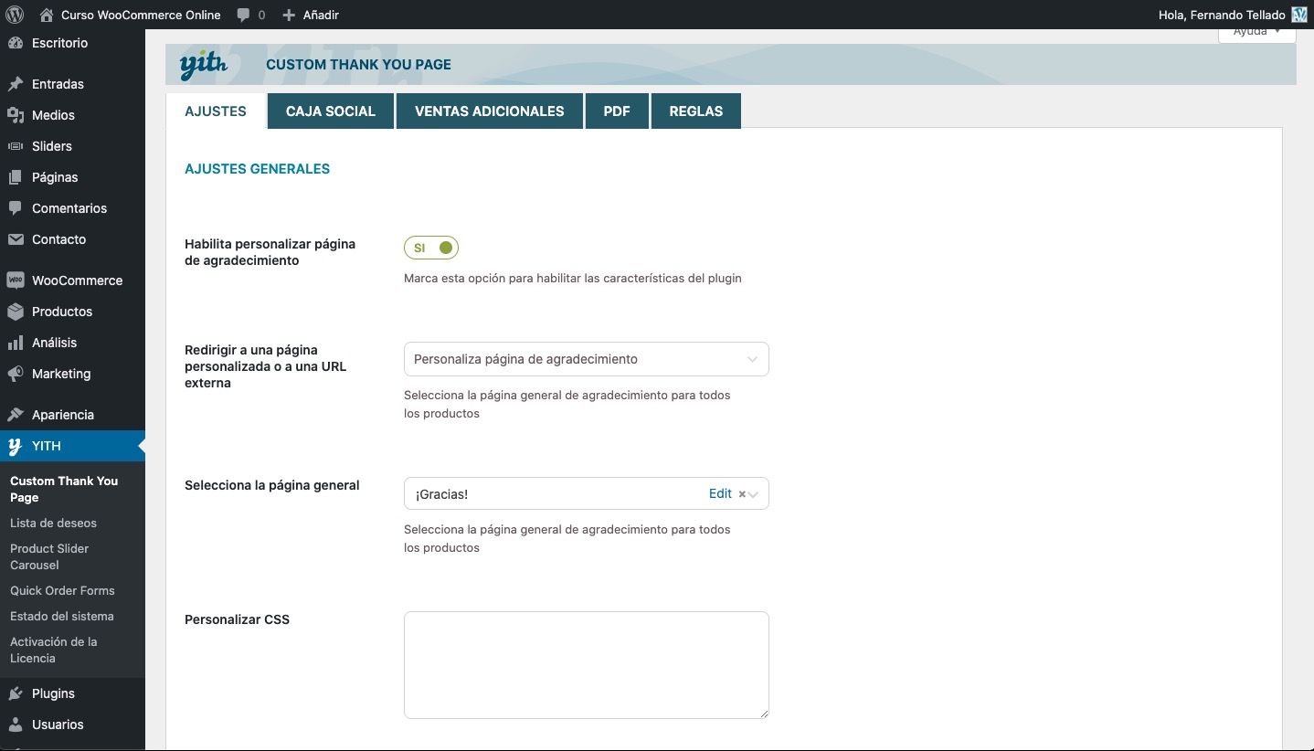Open Productos via its box icon
1314x751 pixels.
coord(15,312)
